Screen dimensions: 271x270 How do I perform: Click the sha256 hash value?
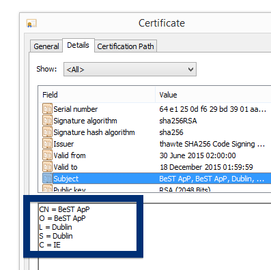(x=171, y=132)
